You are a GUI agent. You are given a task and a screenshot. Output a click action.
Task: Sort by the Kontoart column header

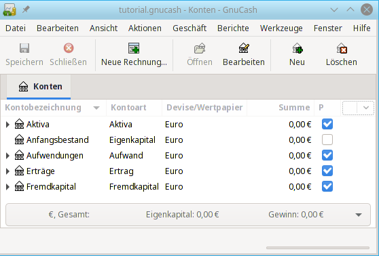[x=134, y=108]
